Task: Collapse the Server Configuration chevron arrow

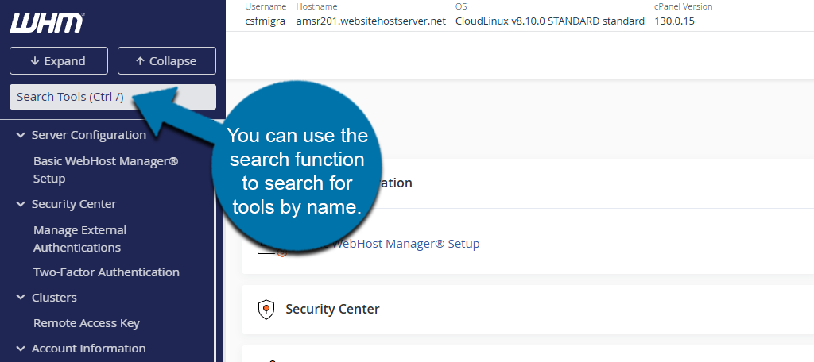Action: (21, 135)
